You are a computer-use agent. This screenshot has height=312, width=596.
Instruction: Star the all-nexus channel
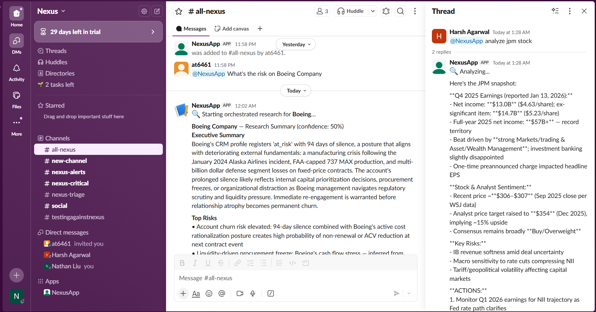pyautogui.click(x=179, y=12)
